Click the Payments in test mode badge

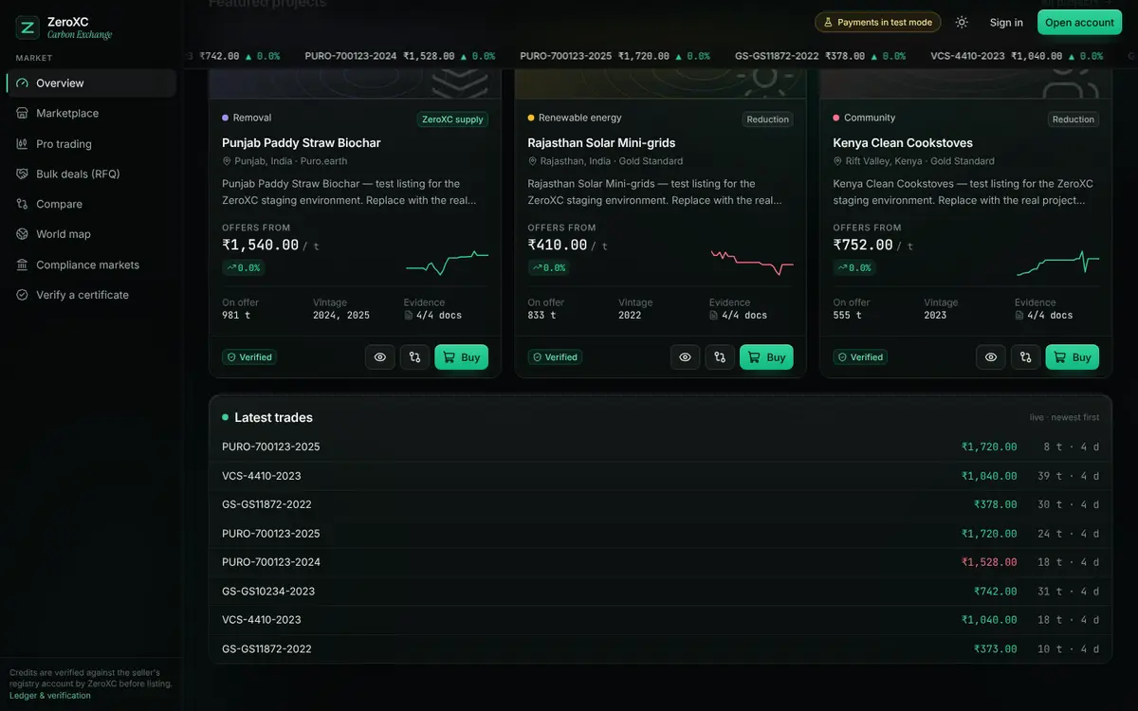[877, 22]
